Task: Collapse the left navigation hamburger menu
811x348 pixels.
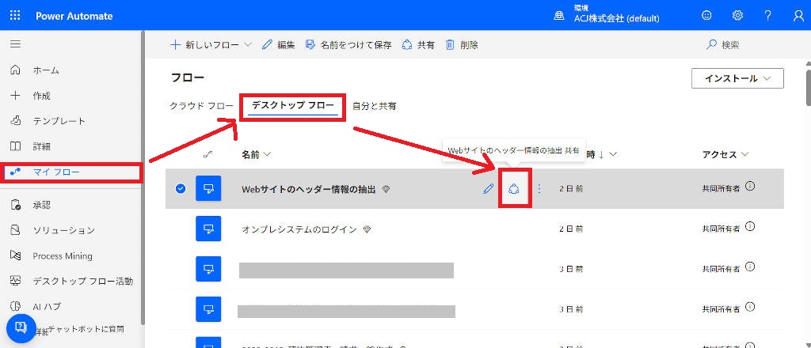Action: point(16,44)
